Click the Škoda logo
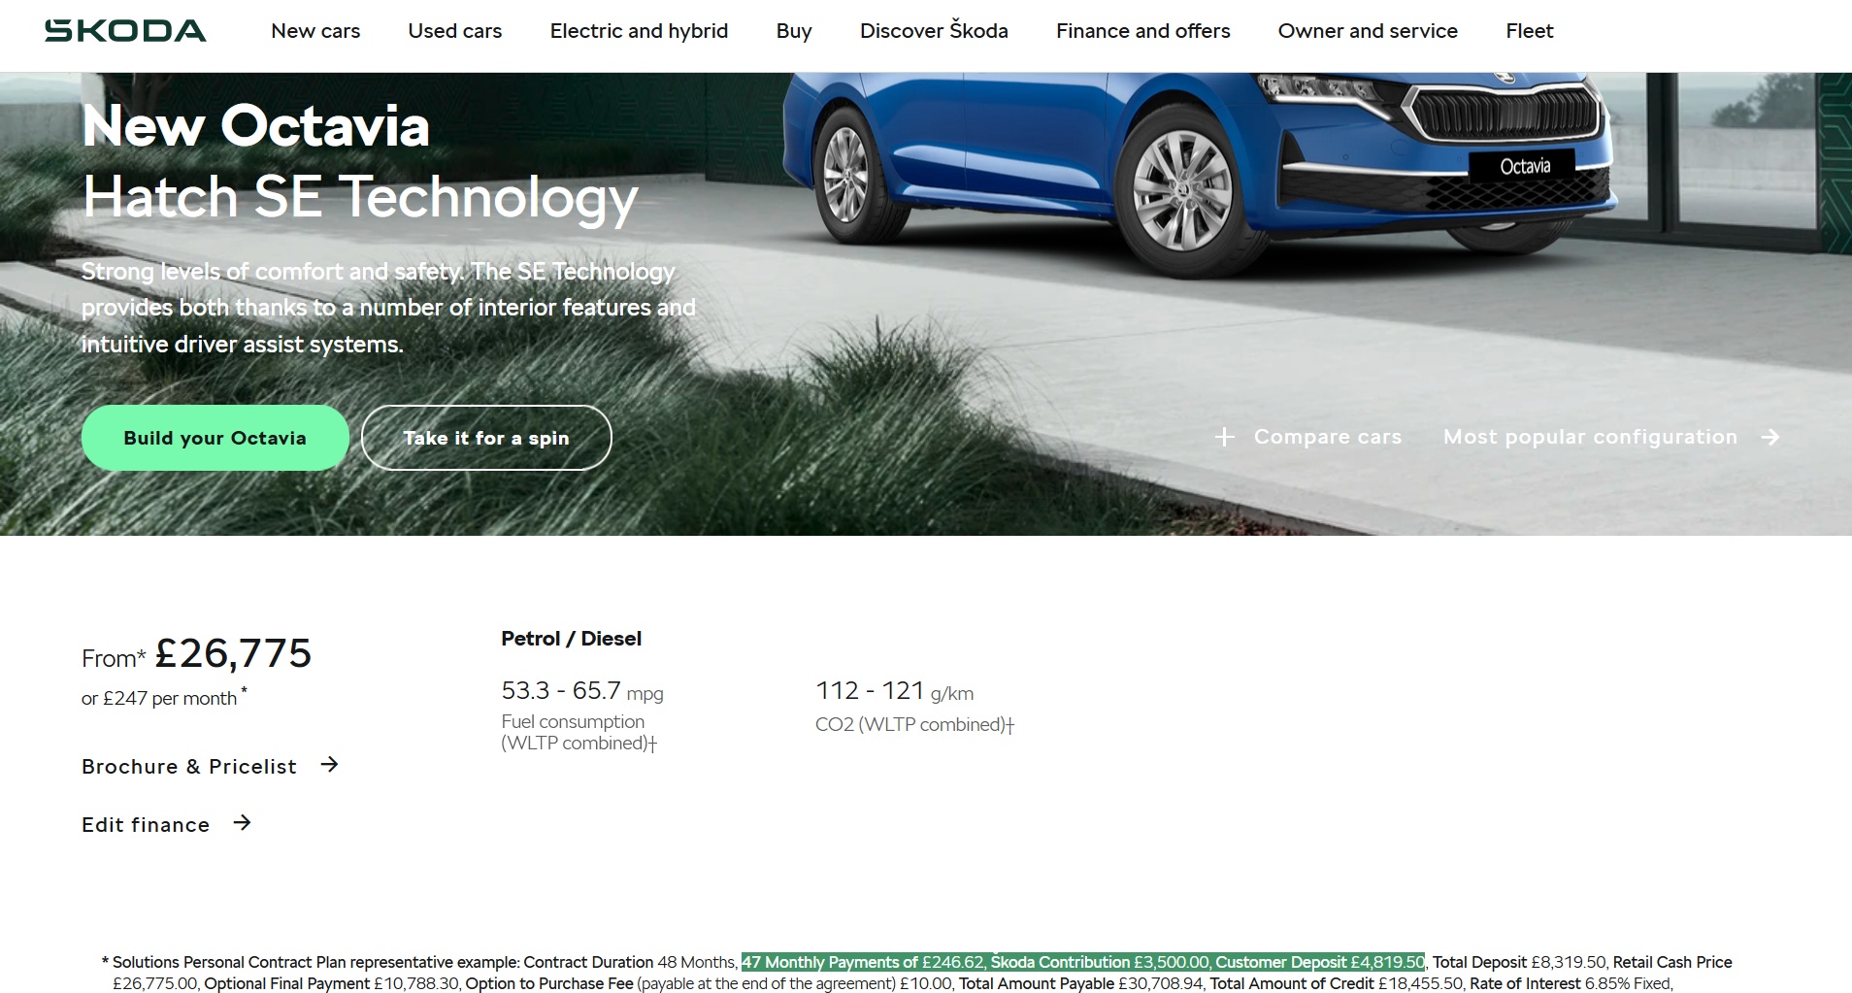Image resolution: width=1852 pixels, height=993 pixels. coord(125,31)
